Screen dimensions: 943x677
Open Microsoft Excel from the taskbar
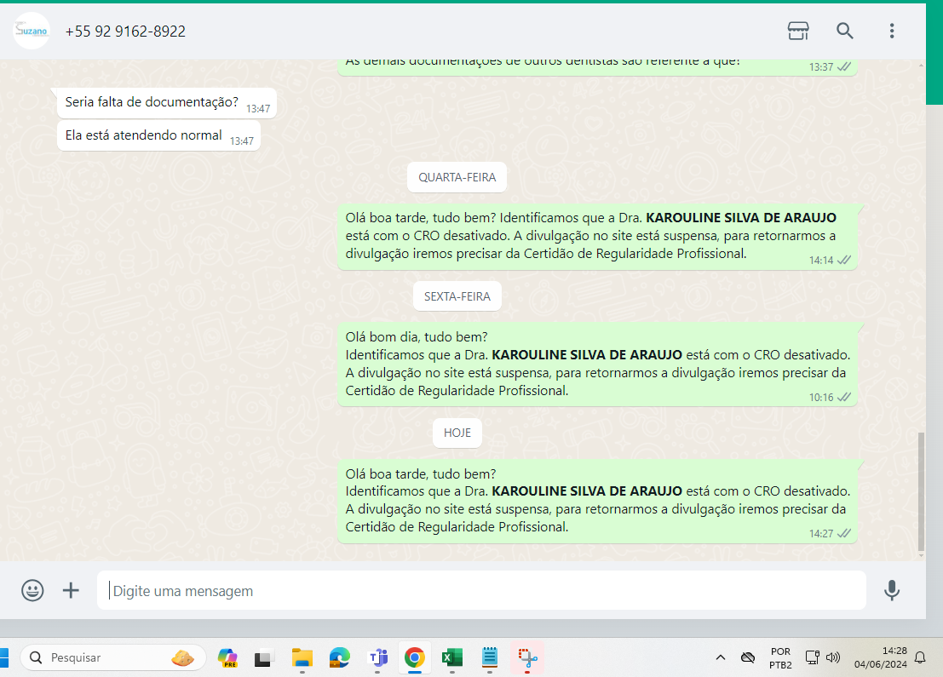[x=451, y=657]
